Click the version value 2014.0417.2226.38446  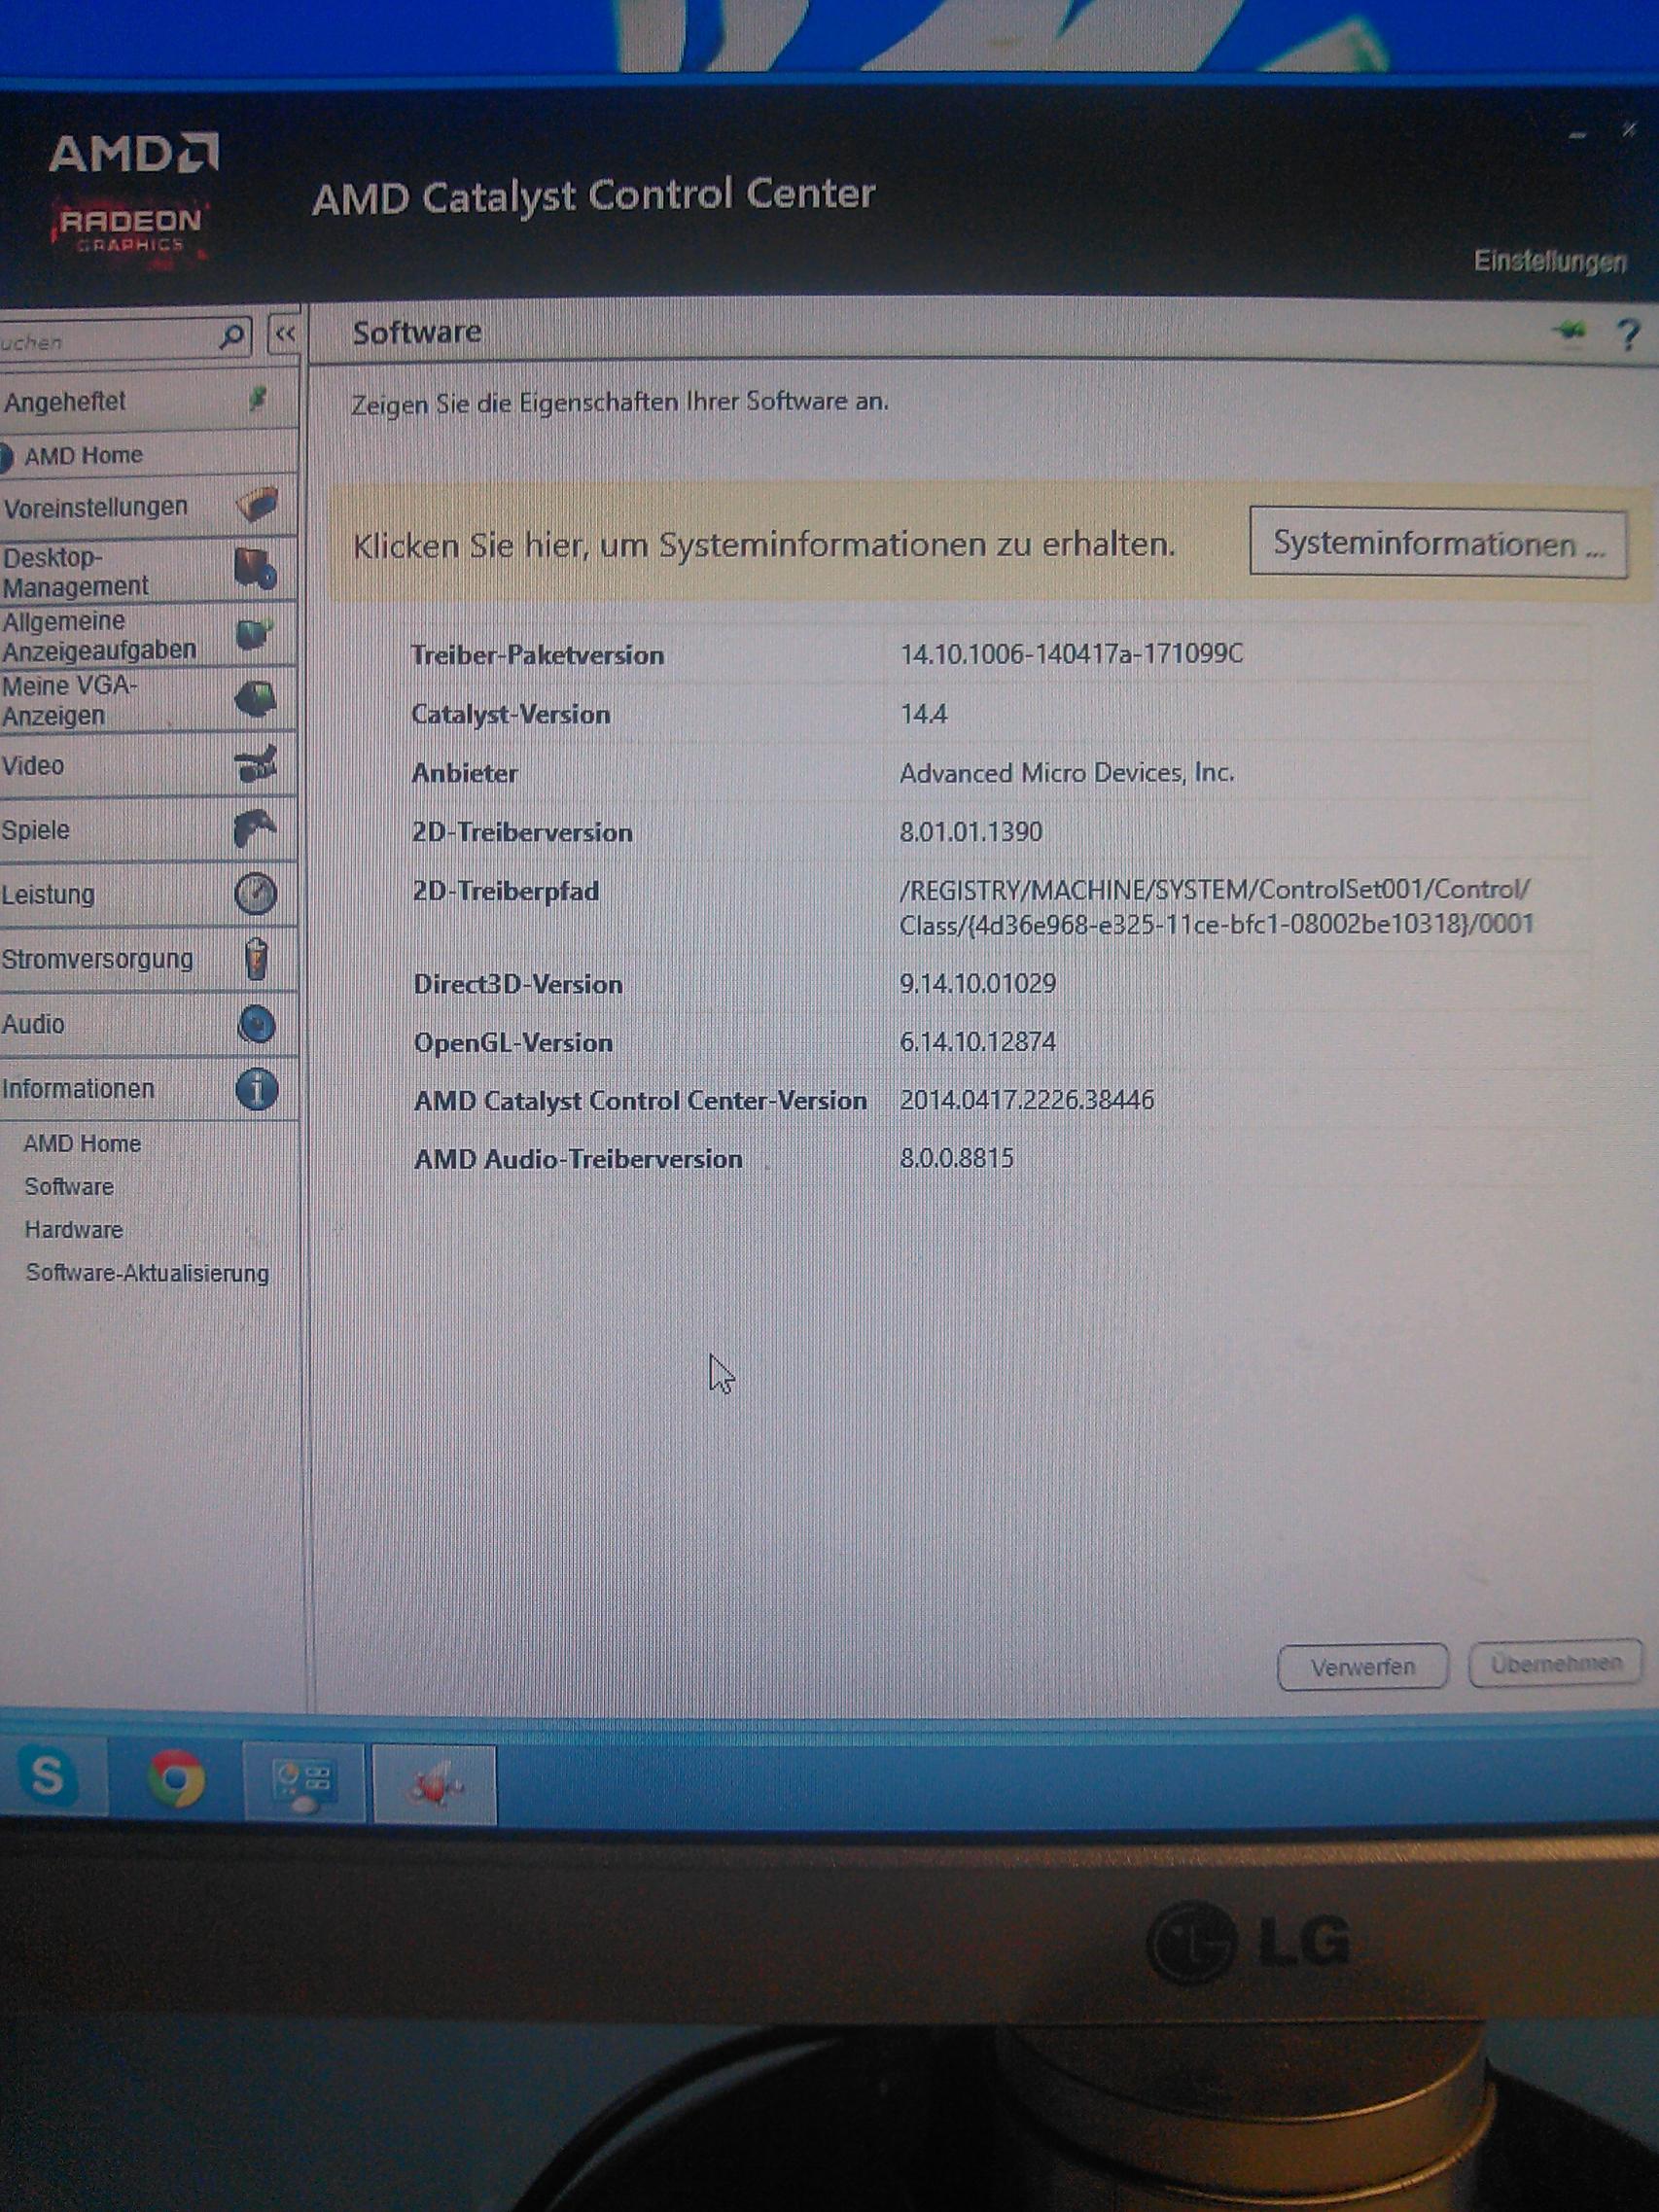(1026, 1100)
